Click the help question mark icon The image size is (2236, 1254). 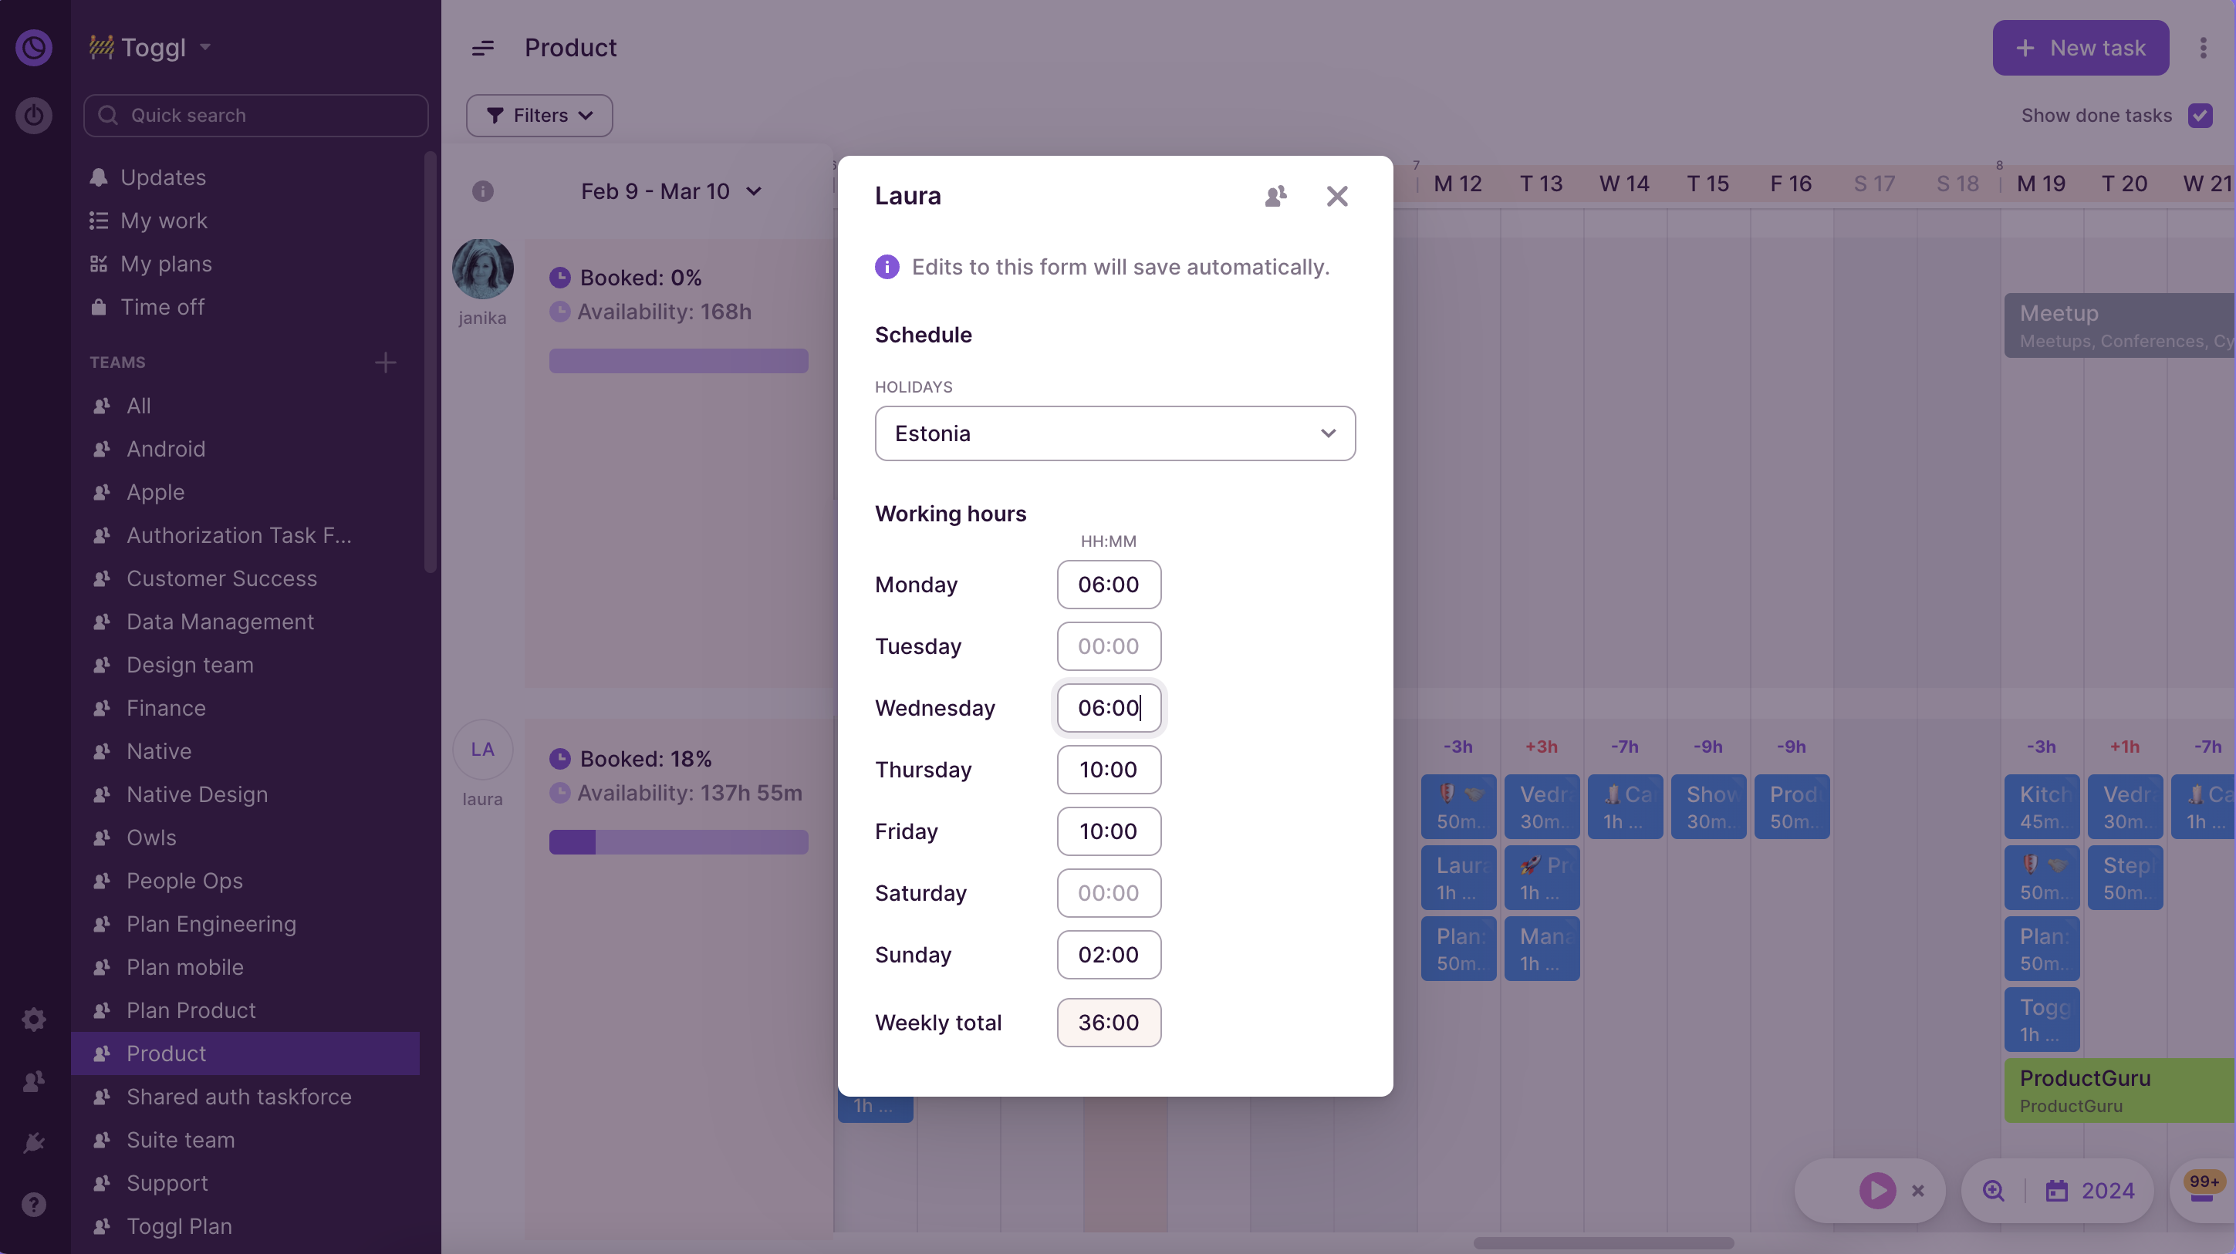coord(34,1204)
